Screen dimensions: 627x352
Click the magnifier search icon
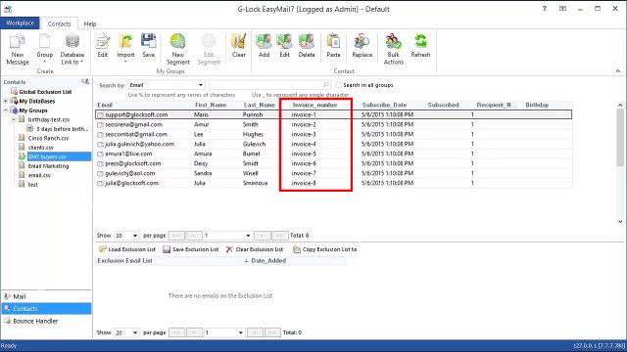click(326, 85)
